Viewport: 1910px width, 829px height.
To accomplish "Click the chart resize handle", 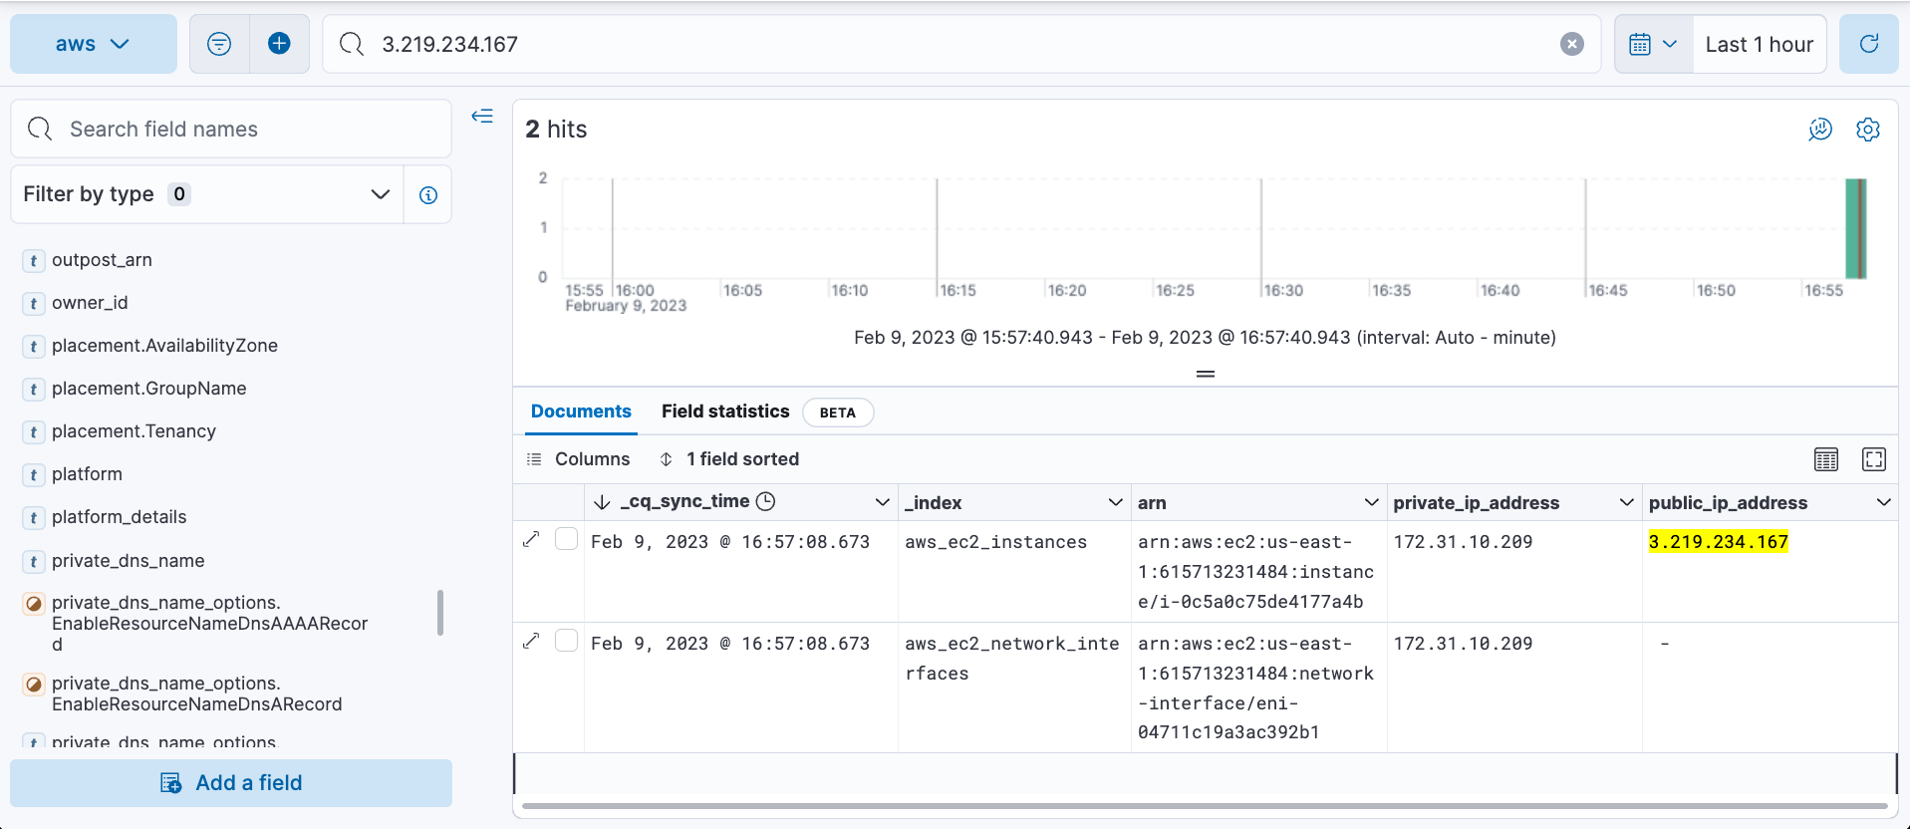I will (1206, 374).
